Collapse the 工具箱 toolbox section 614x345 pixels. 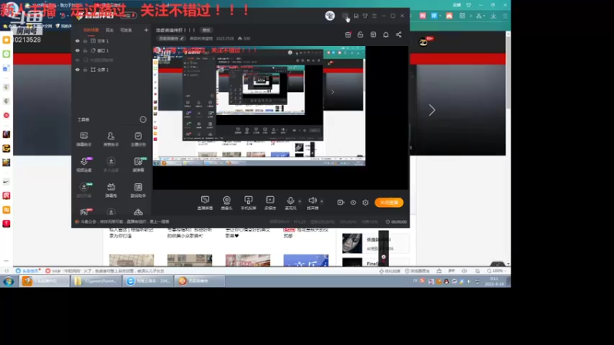point(143,120)
